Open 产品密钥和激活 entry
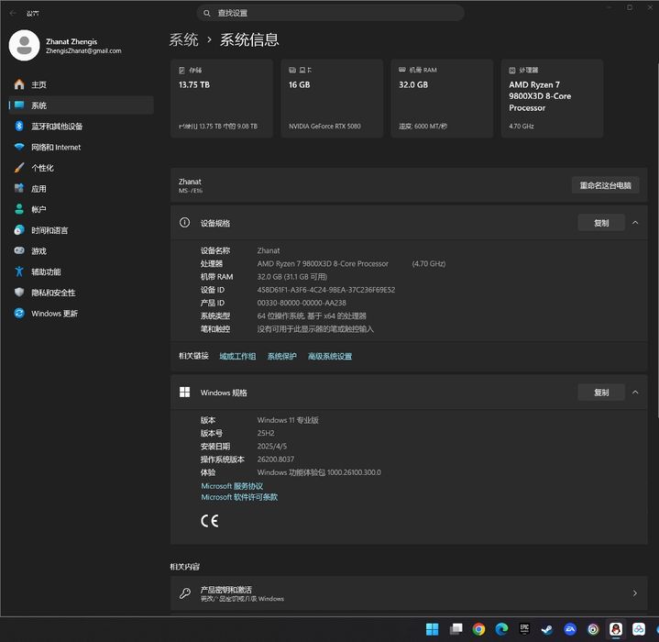The width and height of the screenshot is (659, 642). [409, 593]
